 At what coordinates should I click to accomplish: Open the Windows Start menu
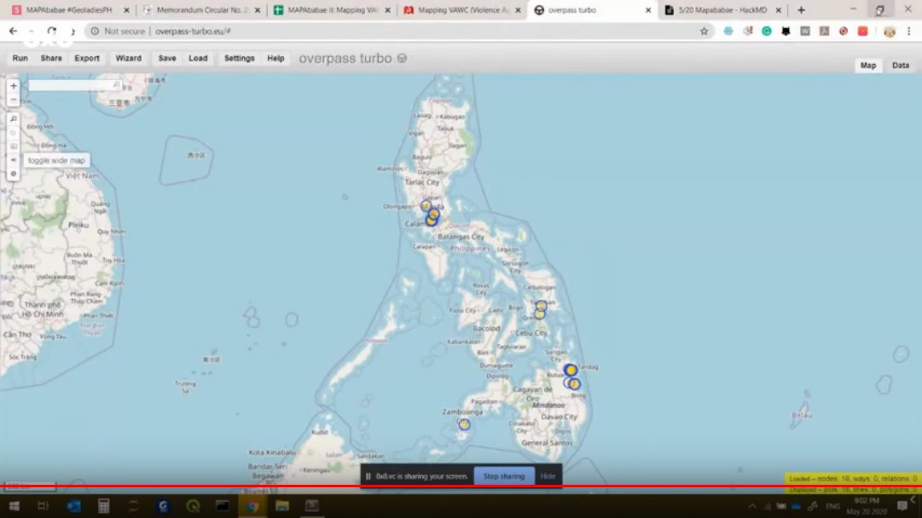[x=14, y=506]
